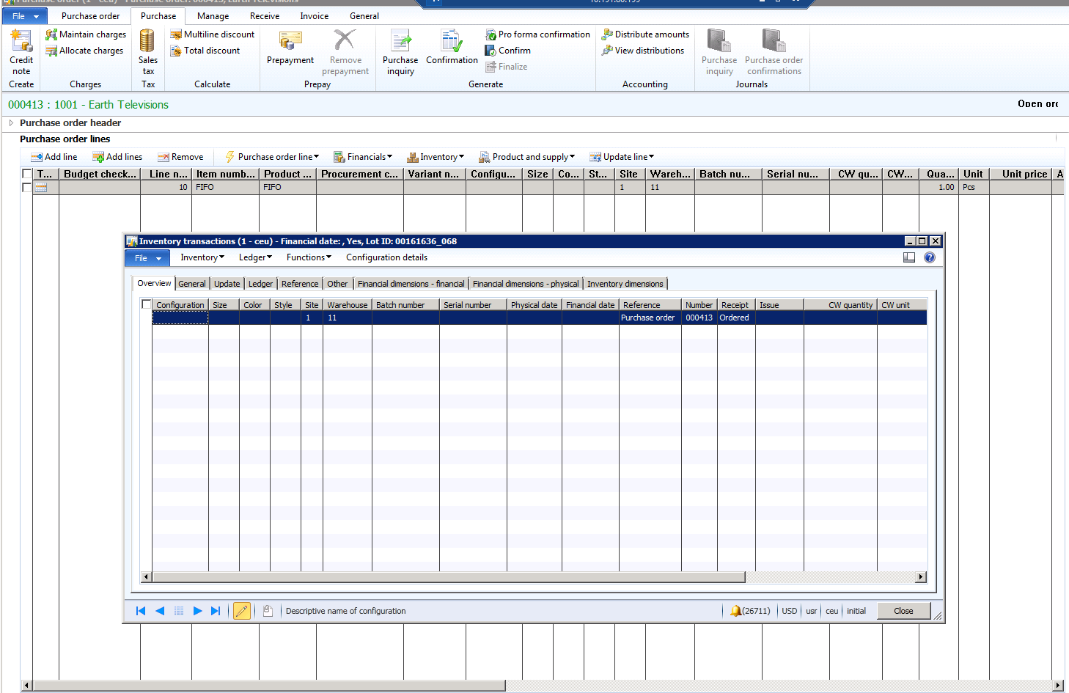Check the line 10 FIFO row checkbox
Screen dimensions: 1069x693
27,187
